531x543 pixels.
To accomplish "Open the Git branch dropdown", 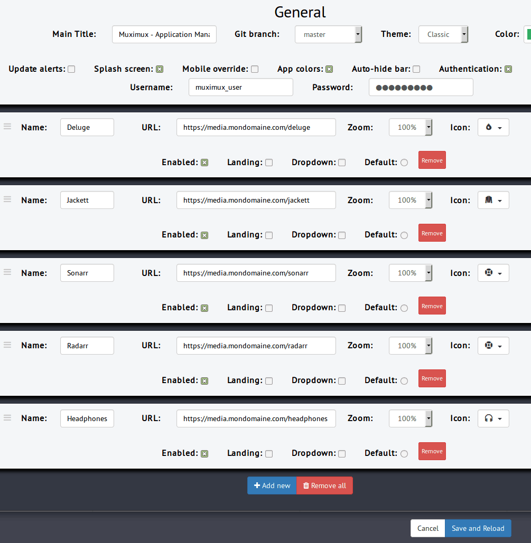I will coord(328,34).
